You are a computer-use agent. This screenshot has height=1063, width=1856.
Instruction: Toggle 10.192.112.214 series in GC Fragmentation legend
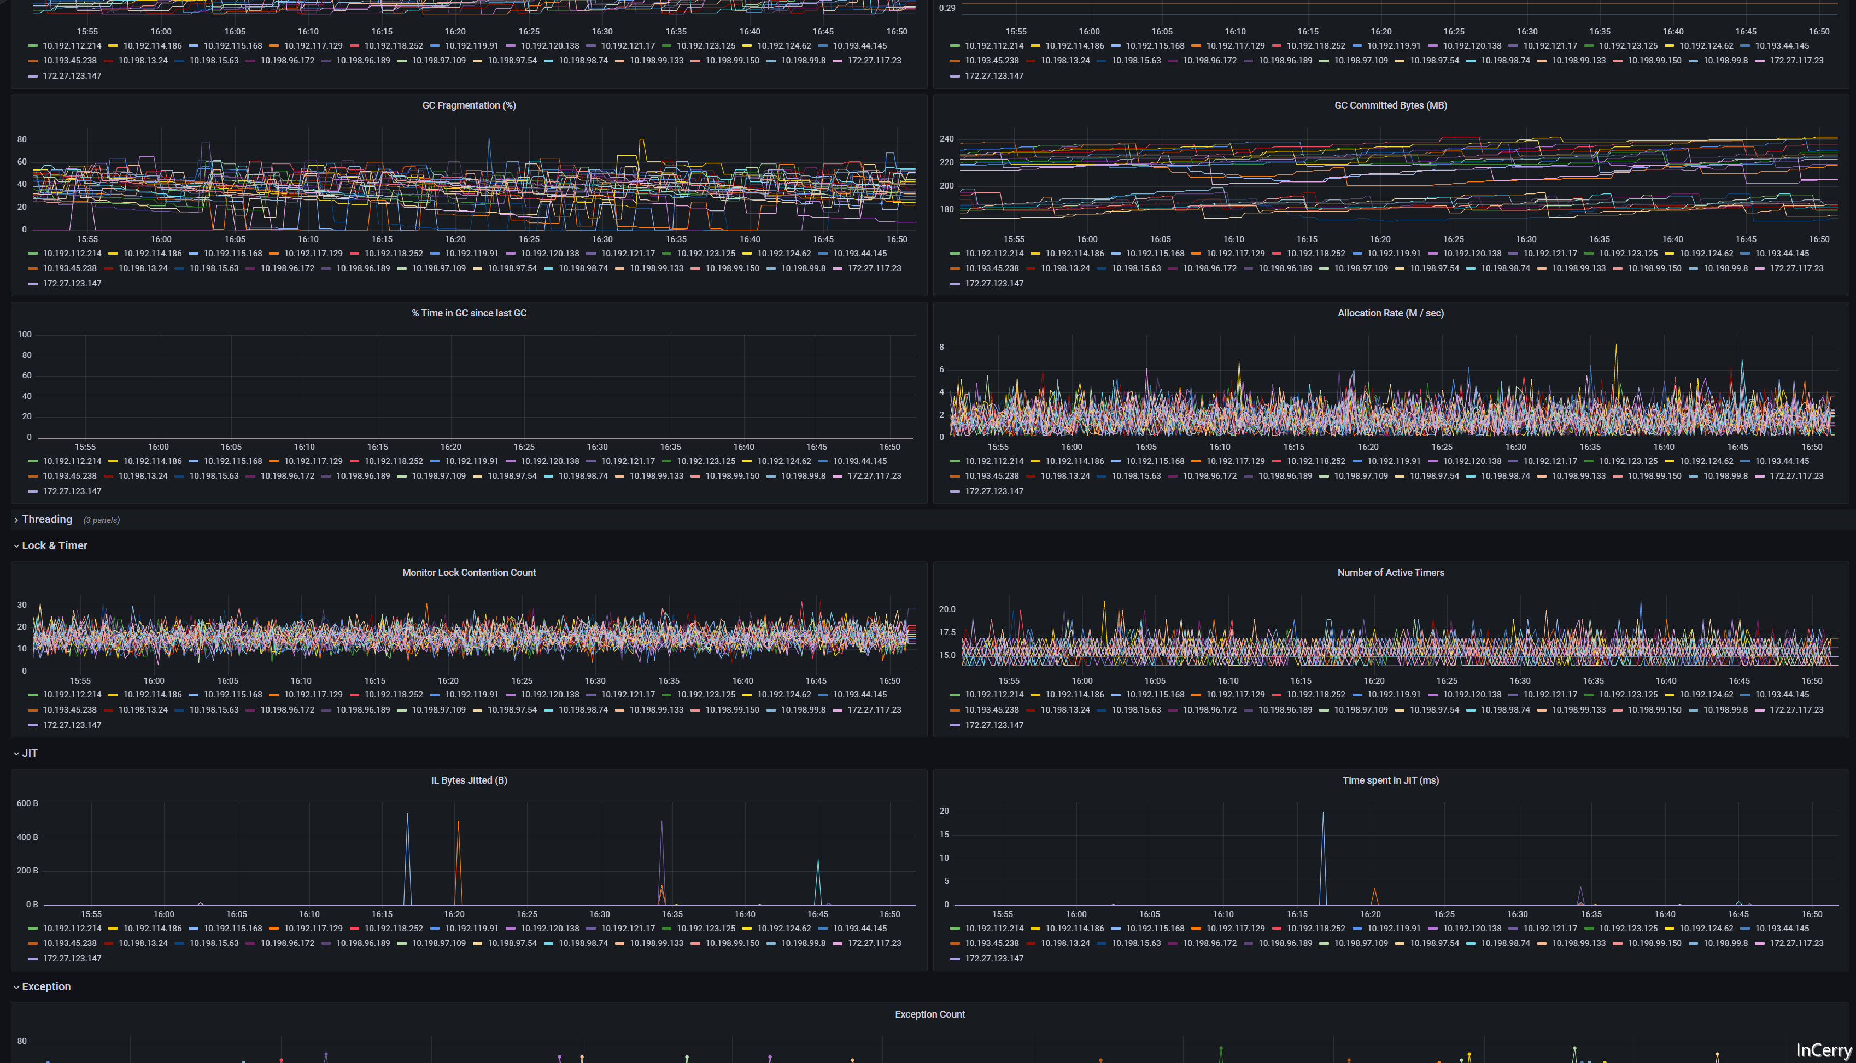pyautogui.click(x=72, y=254)
